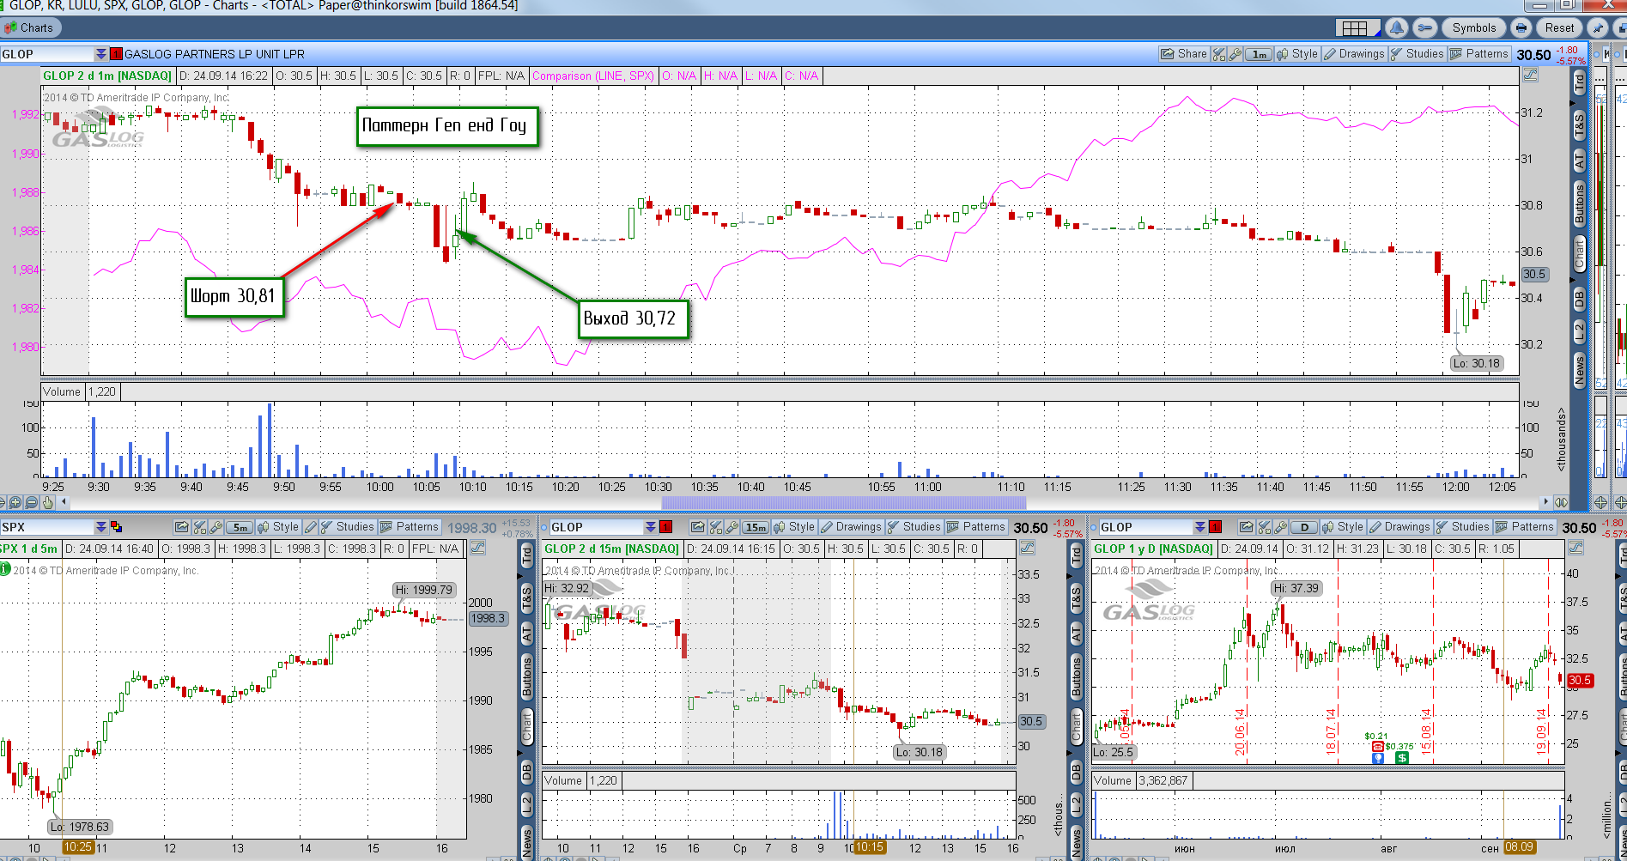
Task: Open Trd side tab in main chart
Action: tap(1580, 82)
